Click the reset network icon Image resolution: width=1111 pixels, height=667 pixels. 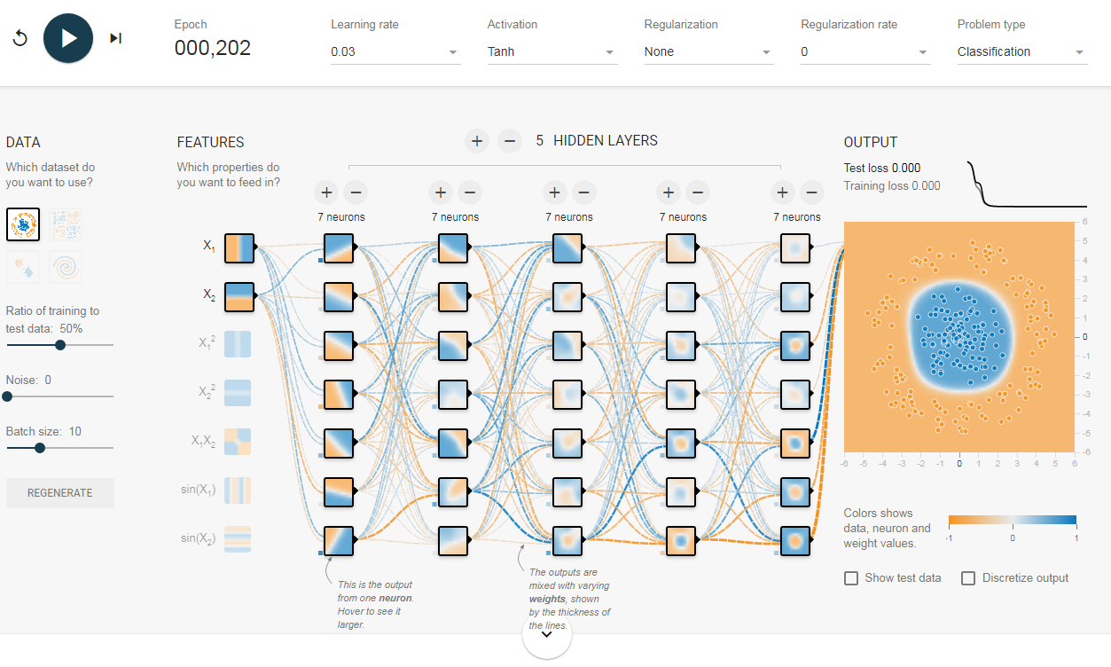click(x=20, y=38)
